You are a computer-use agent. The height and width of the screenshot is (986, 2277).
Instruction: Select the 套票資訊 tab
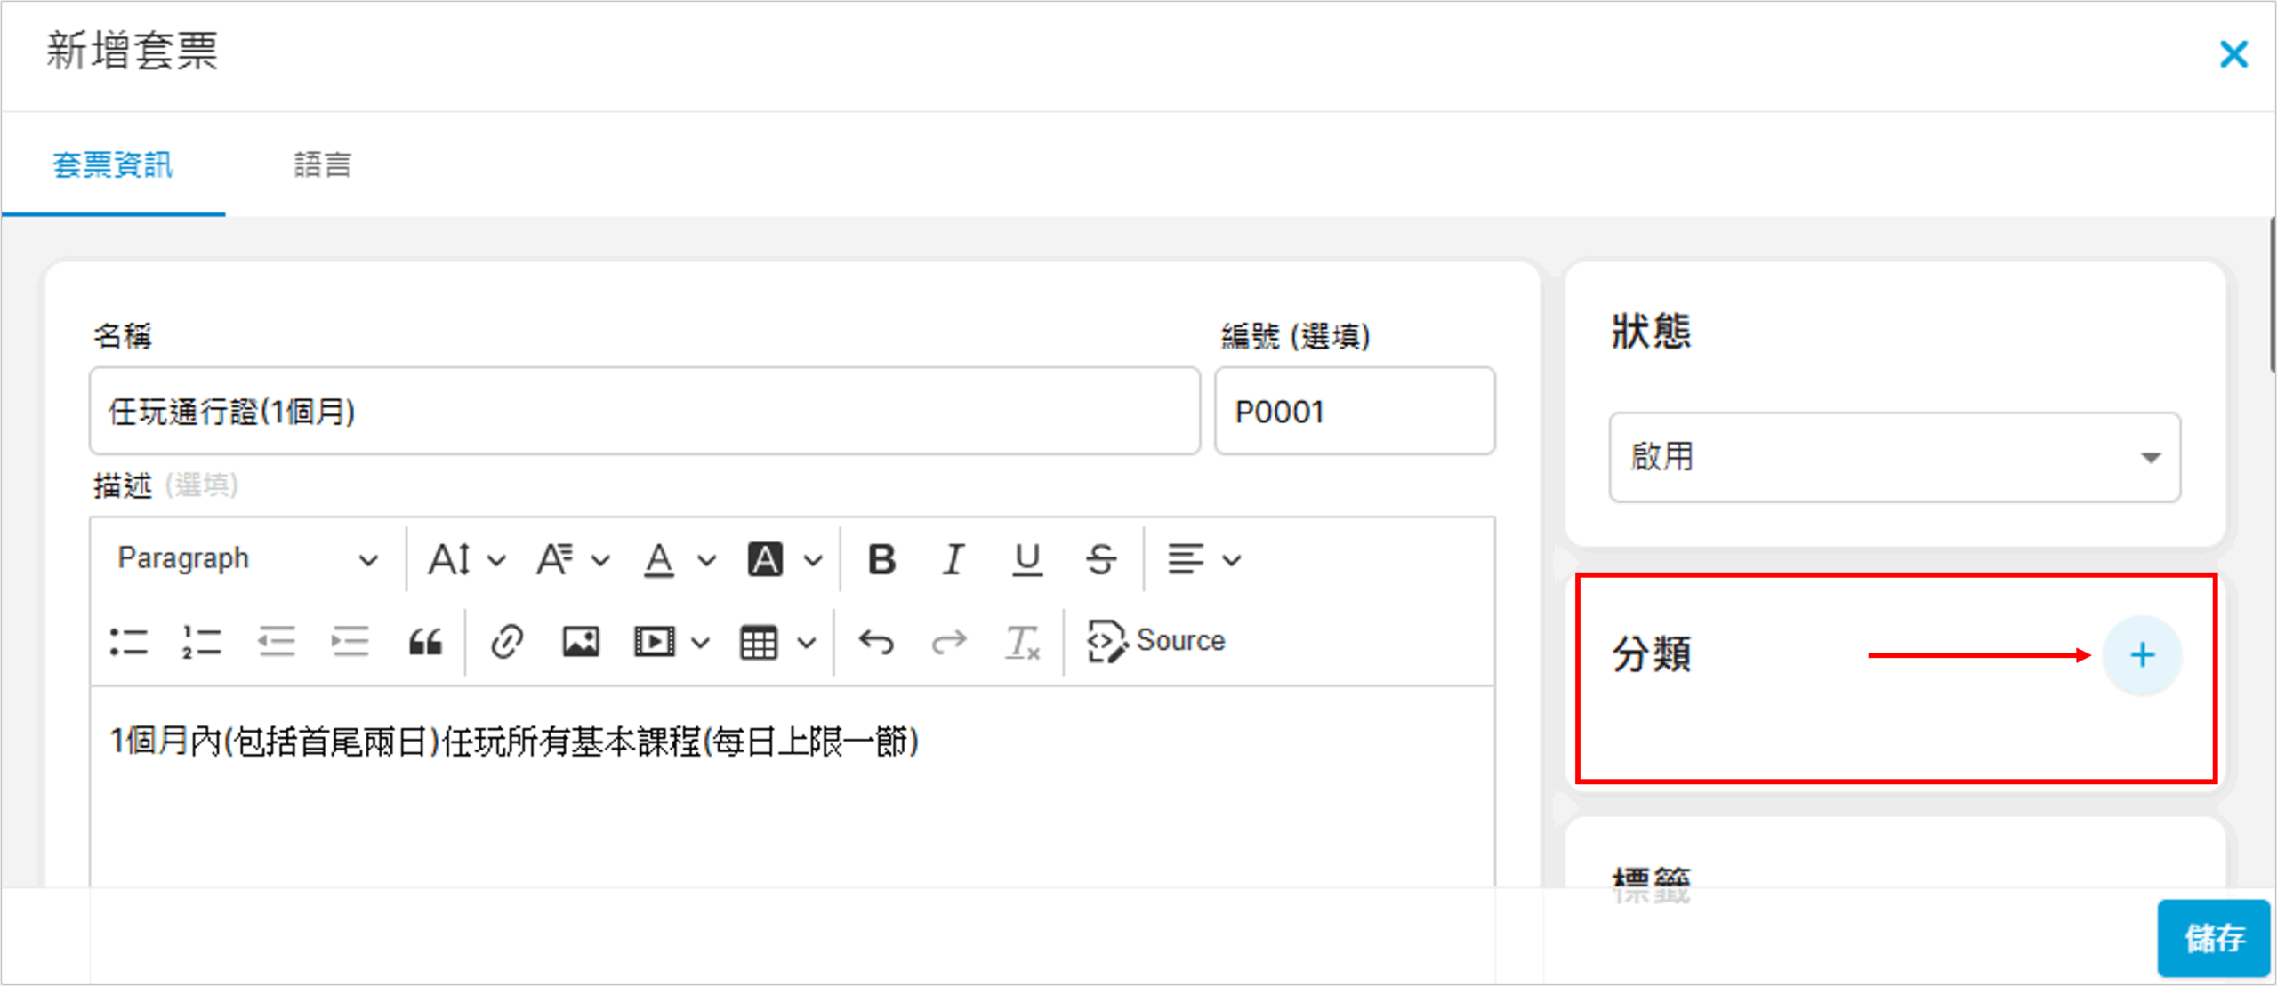pyautogui.click(x=113, y=165)
